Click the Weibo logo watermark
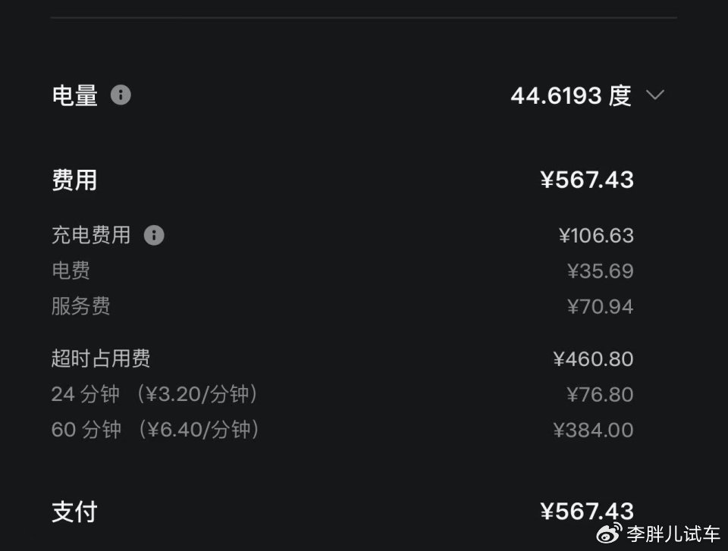Screen dimensions: 728x551 click(609, 534)
